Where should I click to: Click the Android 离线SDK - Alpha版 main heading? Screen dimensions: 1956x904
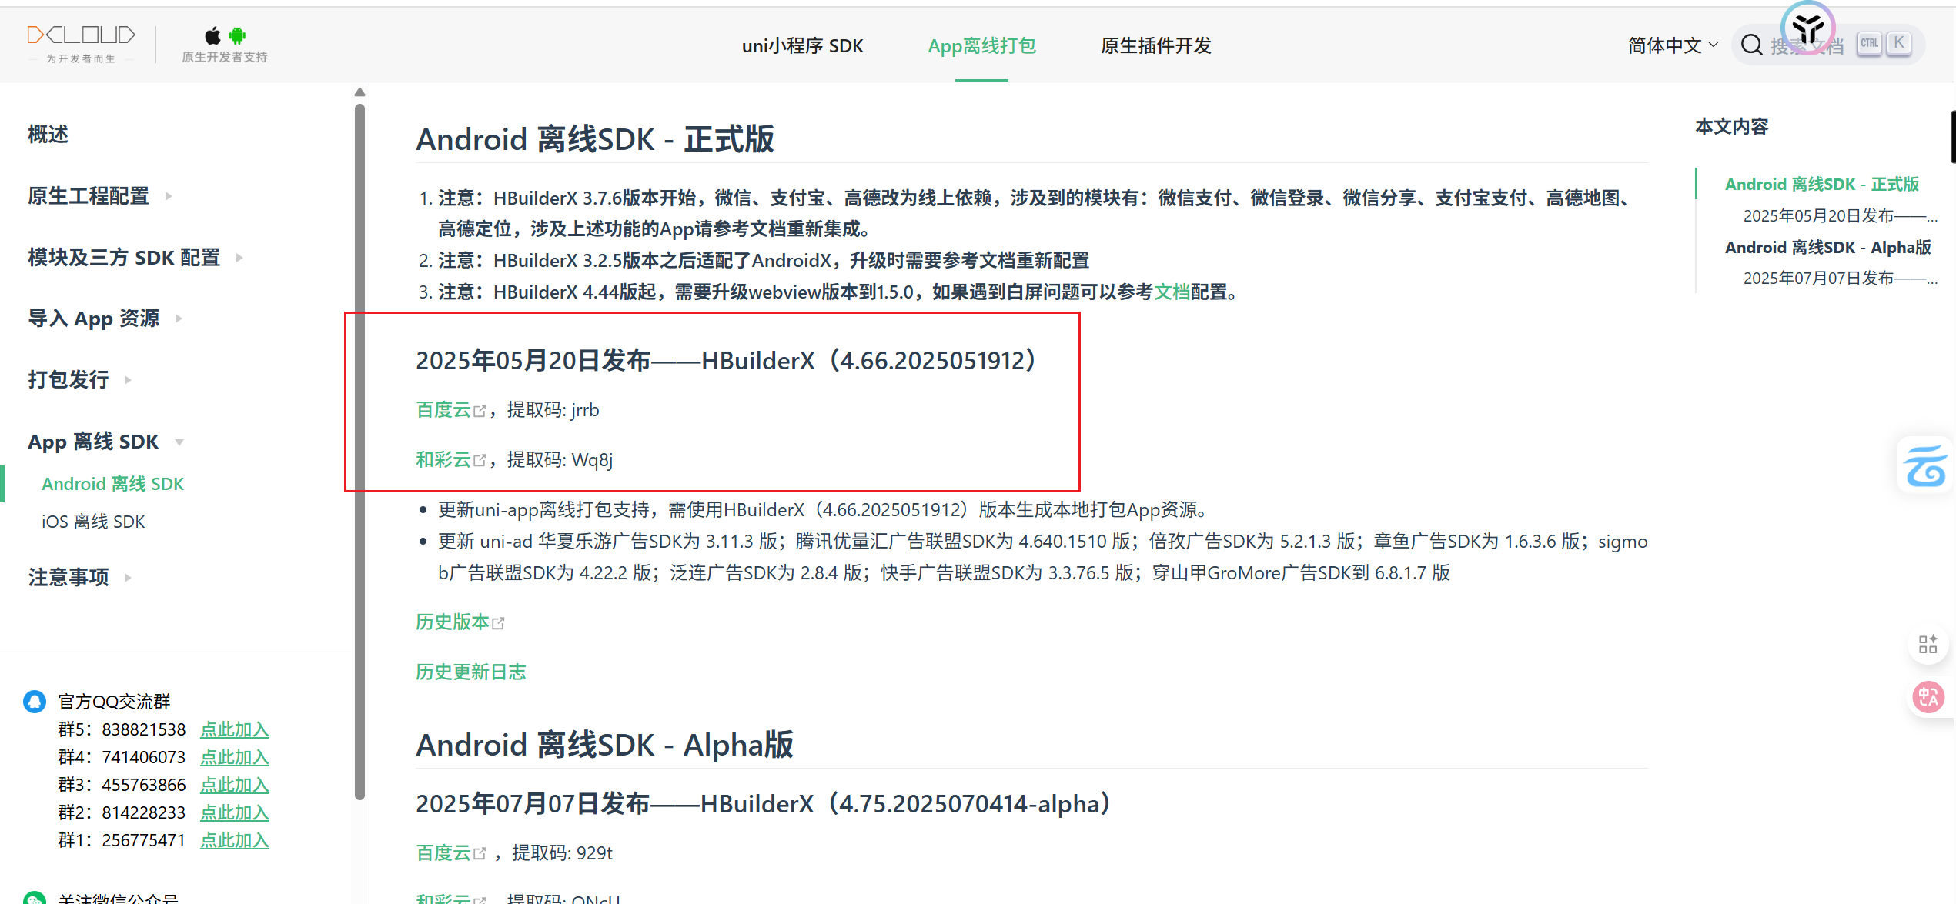(x=604, y=745)
